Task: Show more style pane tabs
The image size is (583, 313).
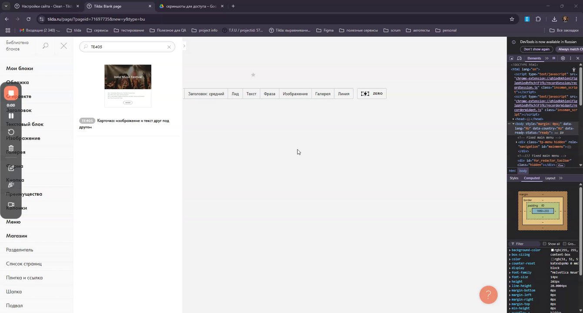Action: tap(561, 178)
